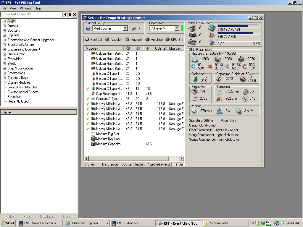Image resolution: width=303 pixels, height=227 pixels.
Task: Click the Medium Capacitor rig icon
Action: (93, 144)
